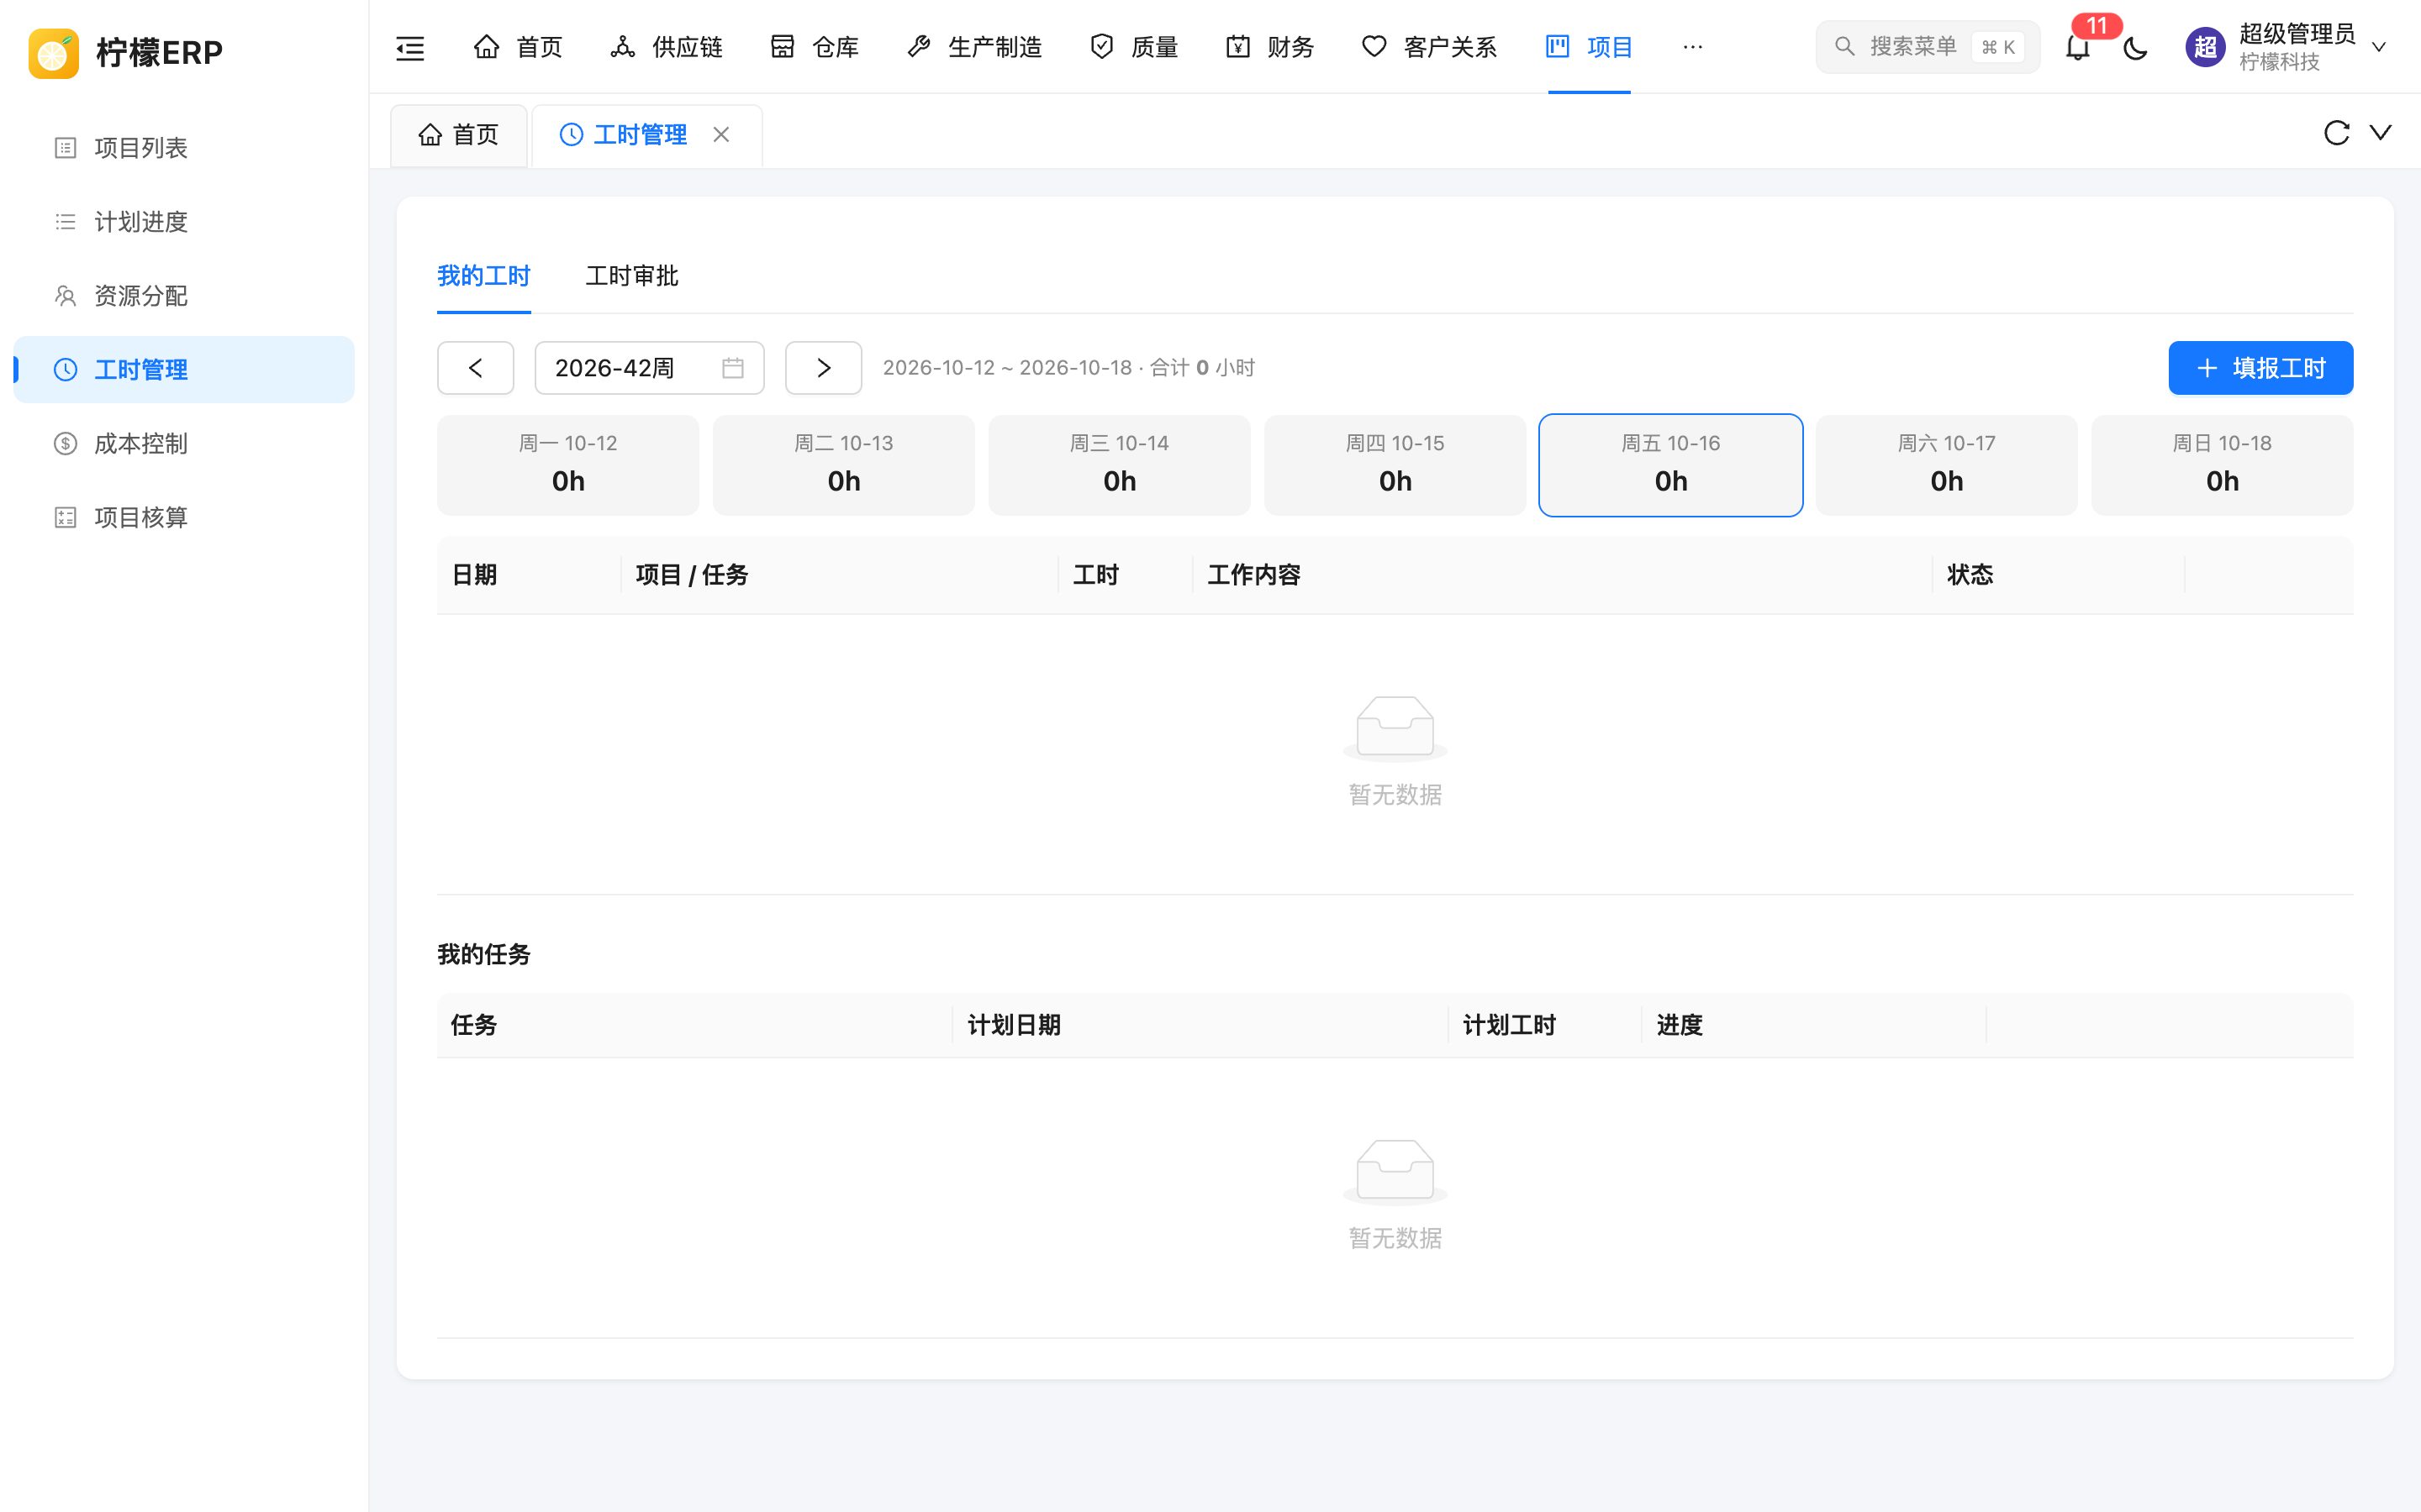The width and height of the screenshot is (2421, 1512).
Task: Select the 我的工时 tab
Action: [x=484, y=276]
